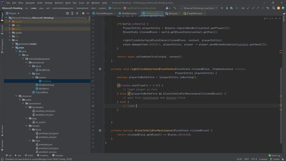The width and height of the screenshot is (286, 161).
Task: Collapse the custom package node
Action: coord(33,77)
